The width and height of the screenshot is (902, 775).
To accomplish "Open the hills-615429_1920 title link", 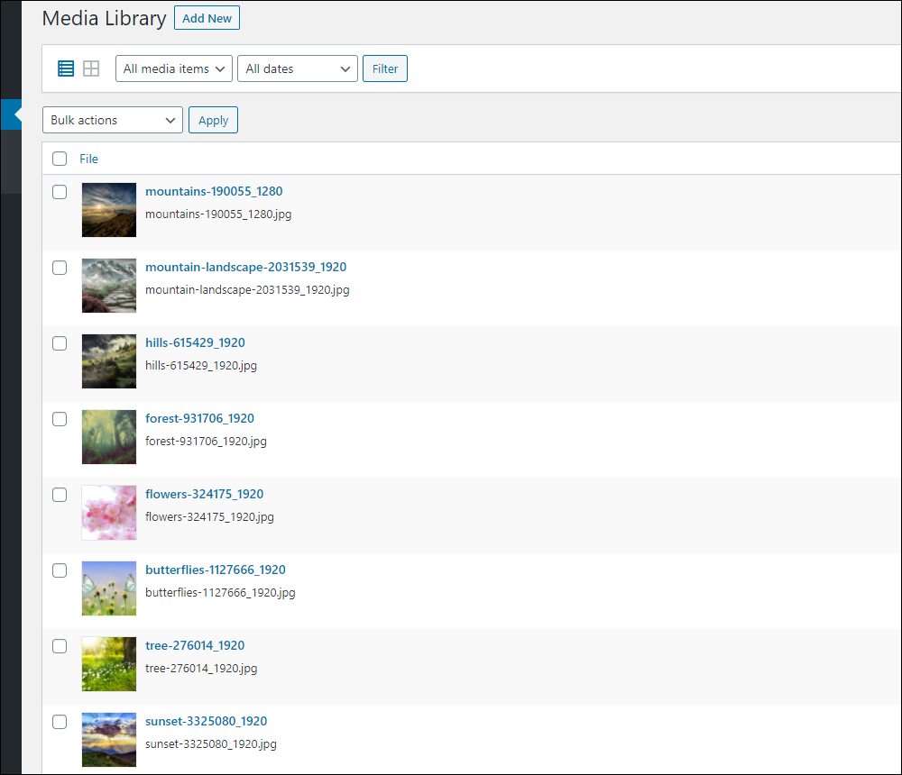I will point(195,342).
